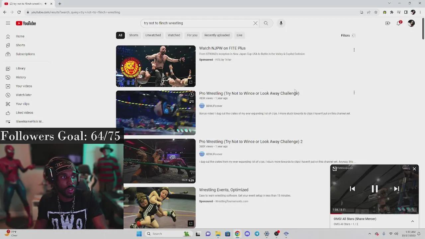Open Subscriptions in the sidebar

coord(25,54)
